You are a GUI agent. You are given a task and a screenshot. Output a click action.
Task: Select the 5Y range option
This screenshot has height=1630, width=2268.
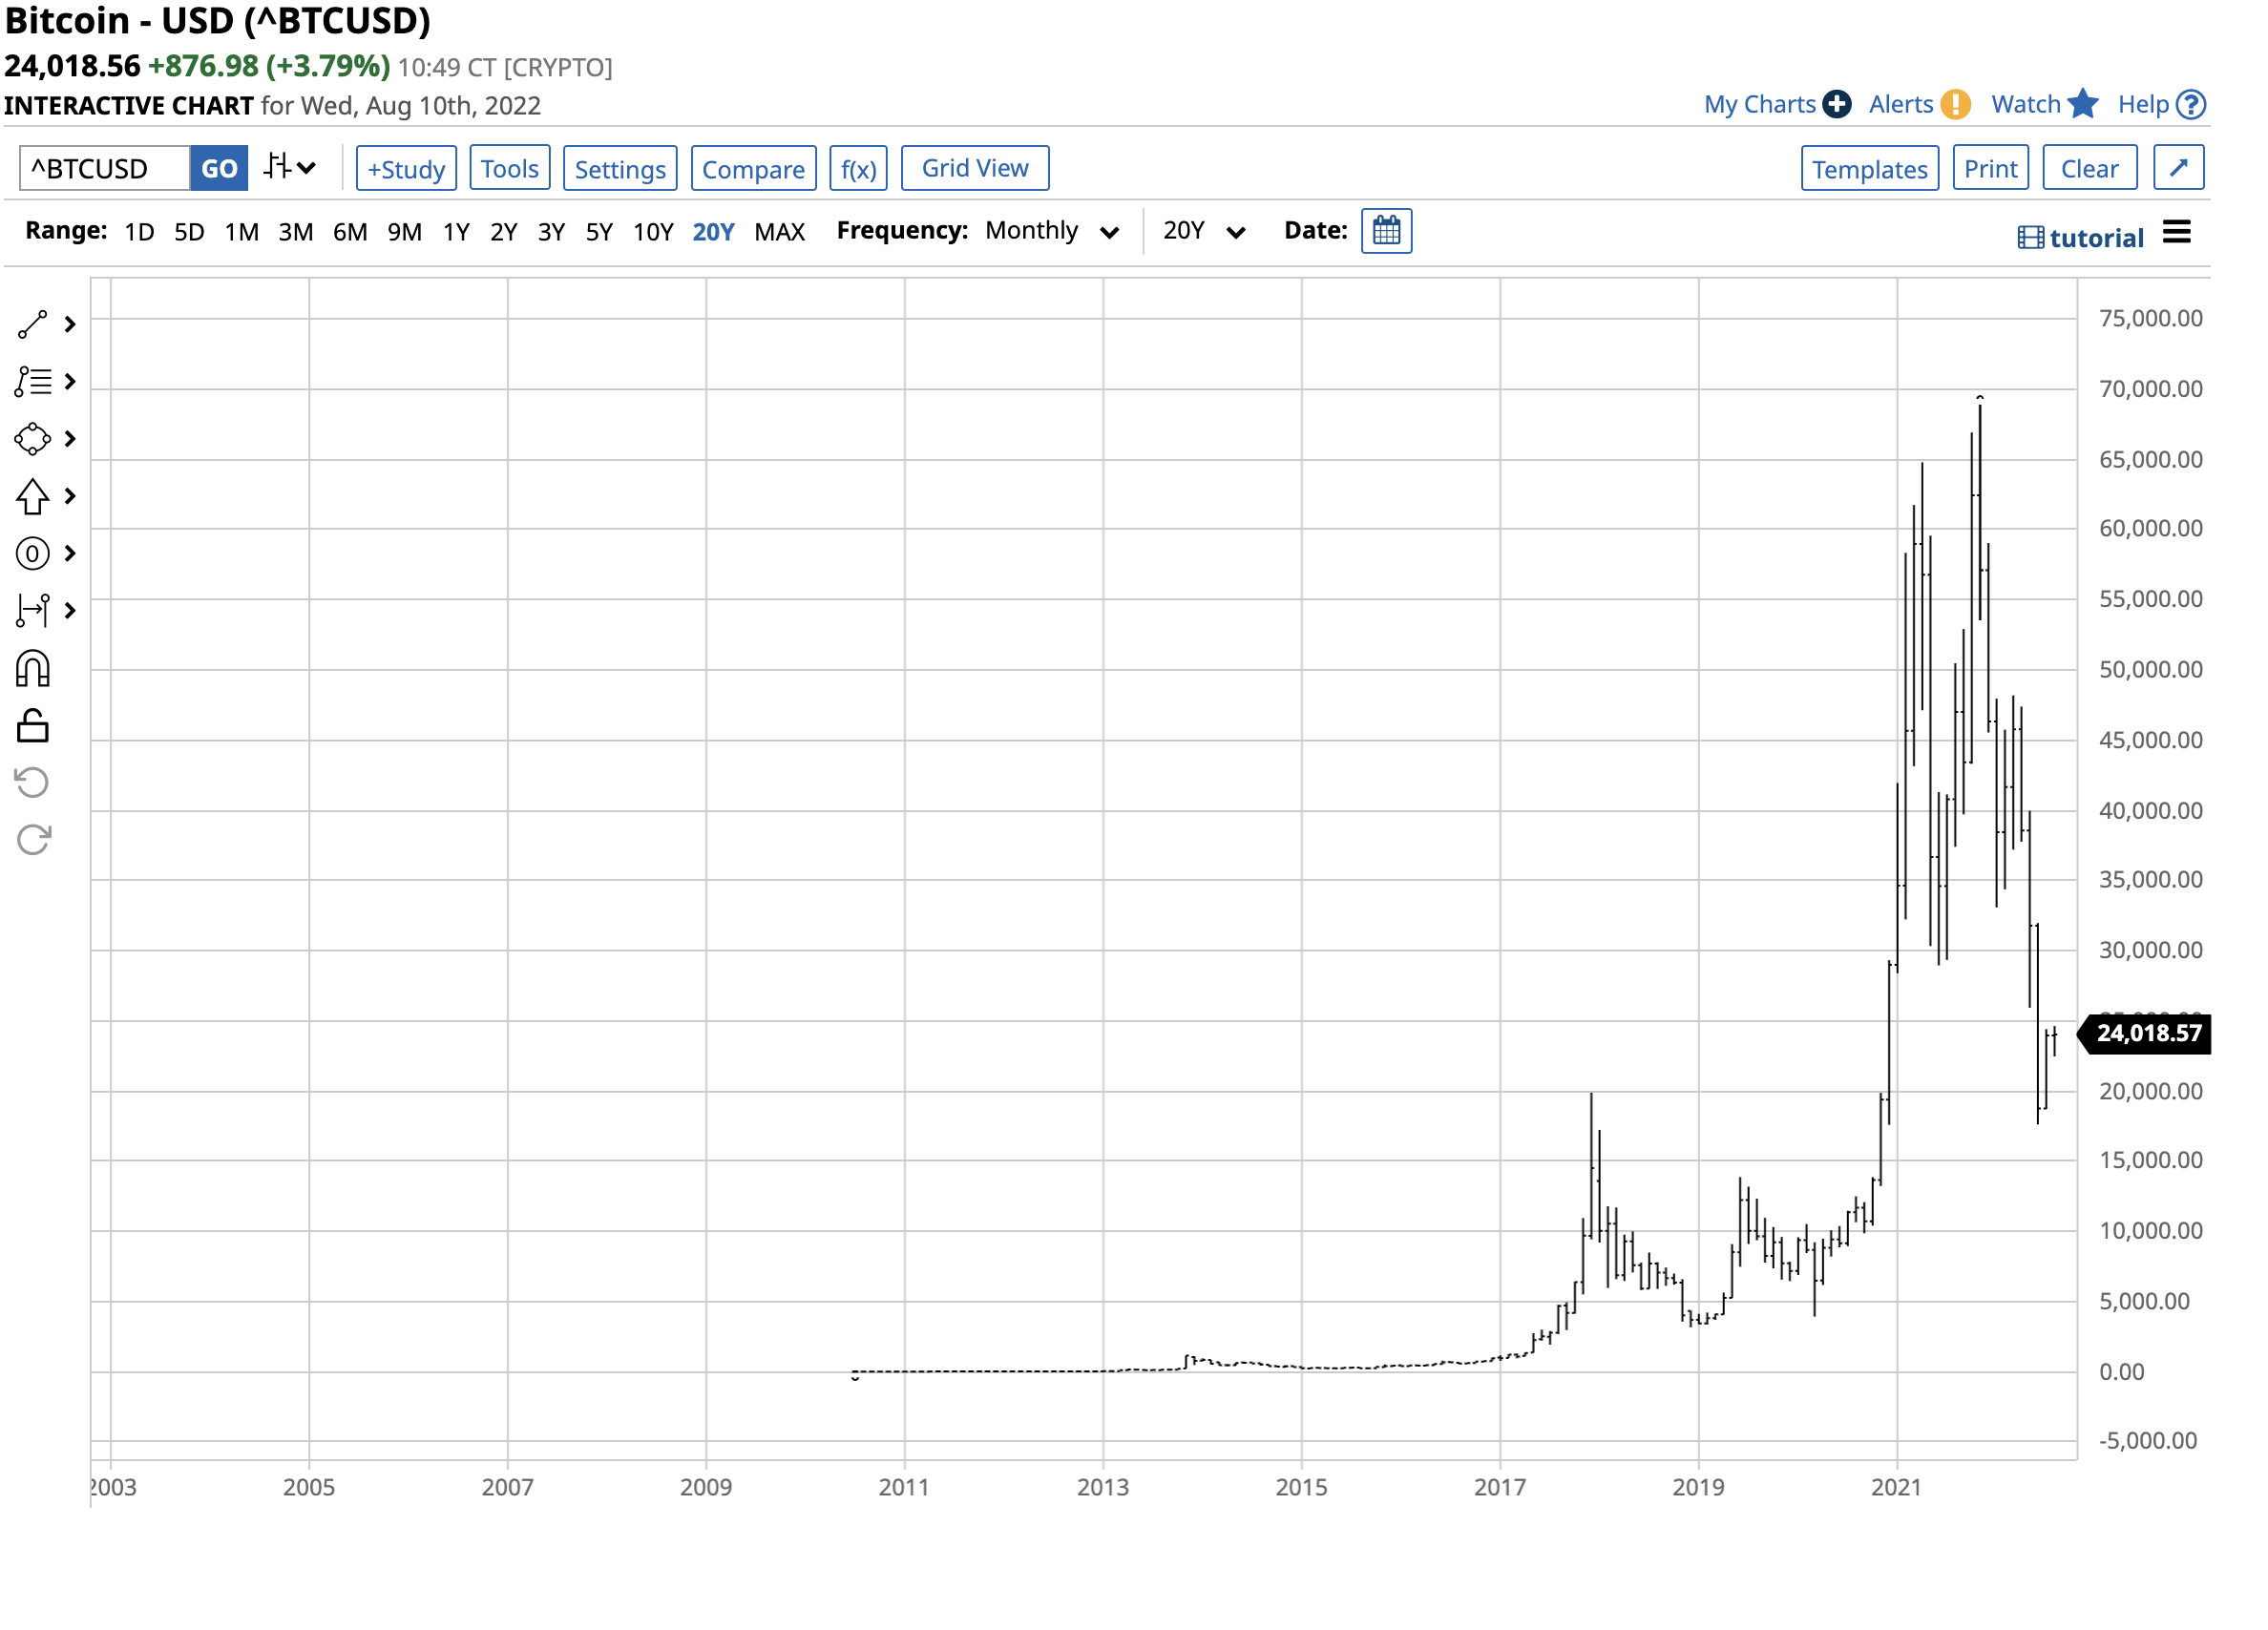[600, 232]
